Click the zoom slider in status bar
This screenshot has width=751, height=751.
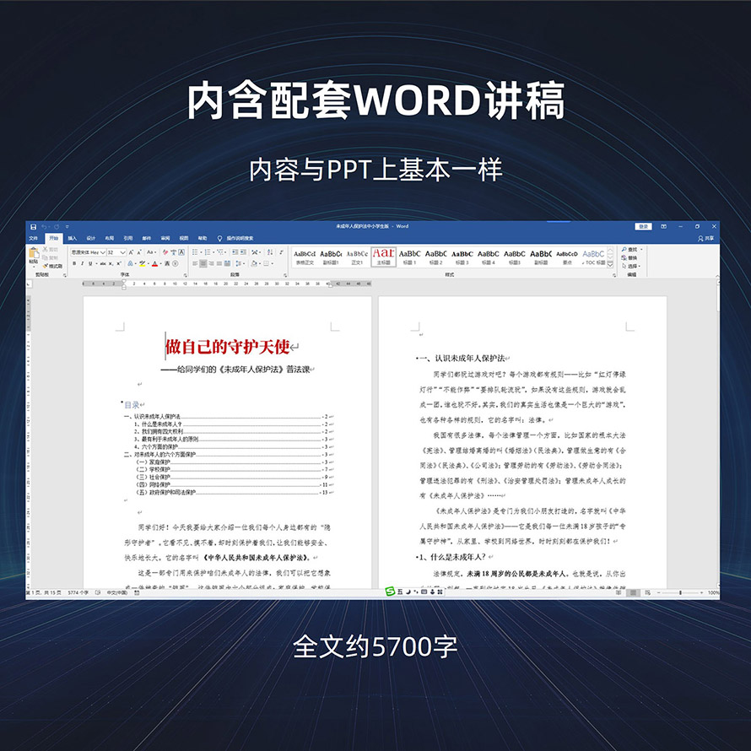[x=680, y=593]
